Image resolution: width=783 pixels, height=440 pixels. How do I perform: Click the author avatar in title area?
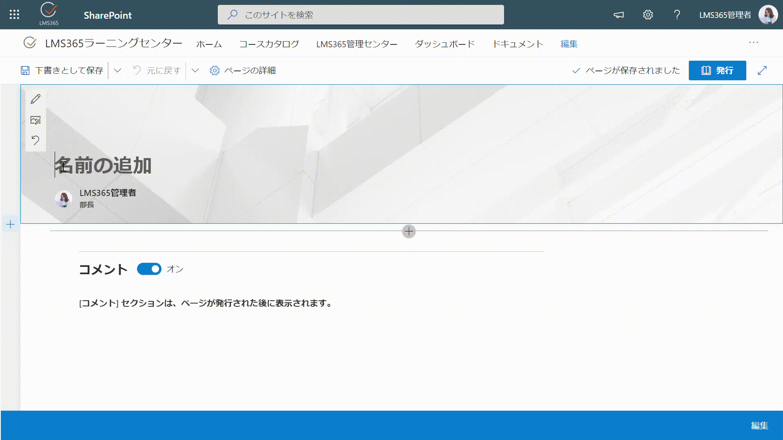point(64,199)
